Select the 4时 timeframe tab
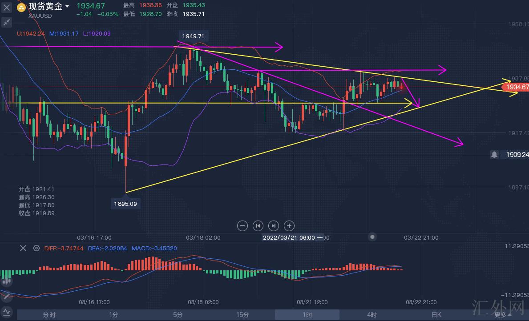Image resolution: width=529 pixels, height=321 pixels. pyautogui.click(x=372, y=315)
